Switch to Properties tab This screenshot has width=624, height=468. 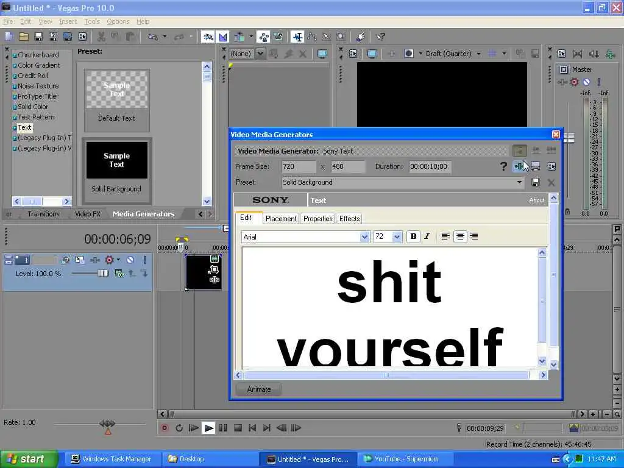tap(317, 219)
